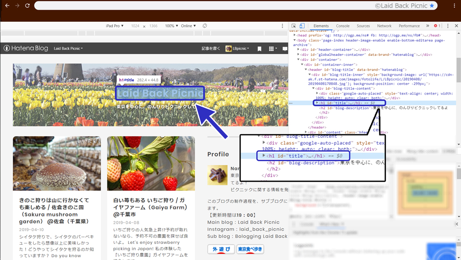461x260 pixels.
Task: Click the box model diagram in Styles
Action: click(425, 193)
